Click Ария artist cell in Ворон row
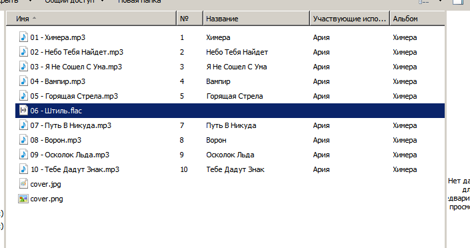This screenshot has width=470, height=248. click(x=321, y=141)
